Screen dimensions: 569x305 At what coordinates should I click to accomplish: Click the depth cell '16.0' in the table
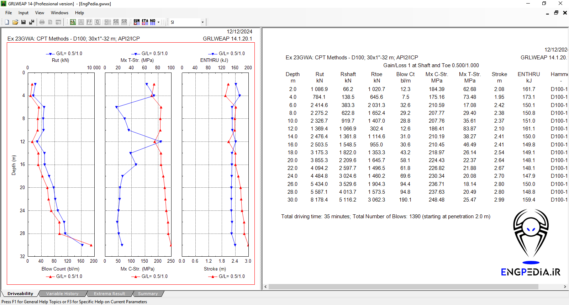point(293,145)
